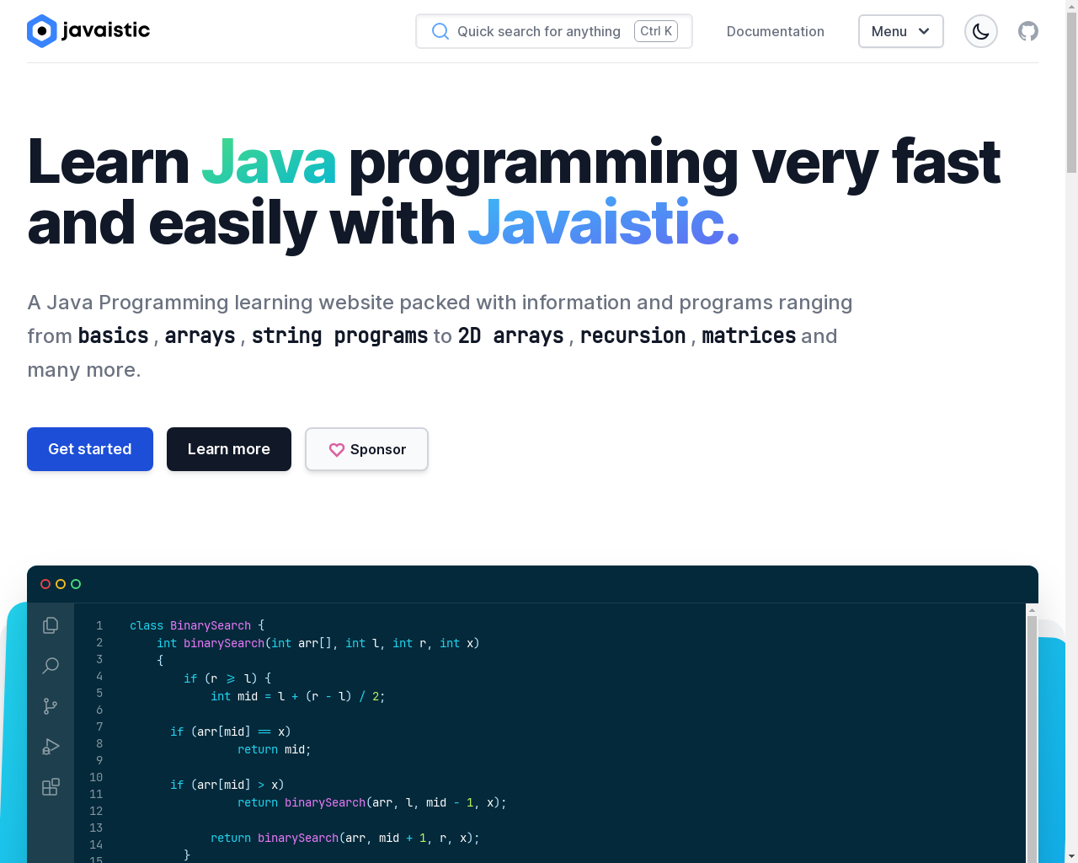
Task: Click the 'int mid = l + (r - l) / 2;' line
Action: coord(298,696)
